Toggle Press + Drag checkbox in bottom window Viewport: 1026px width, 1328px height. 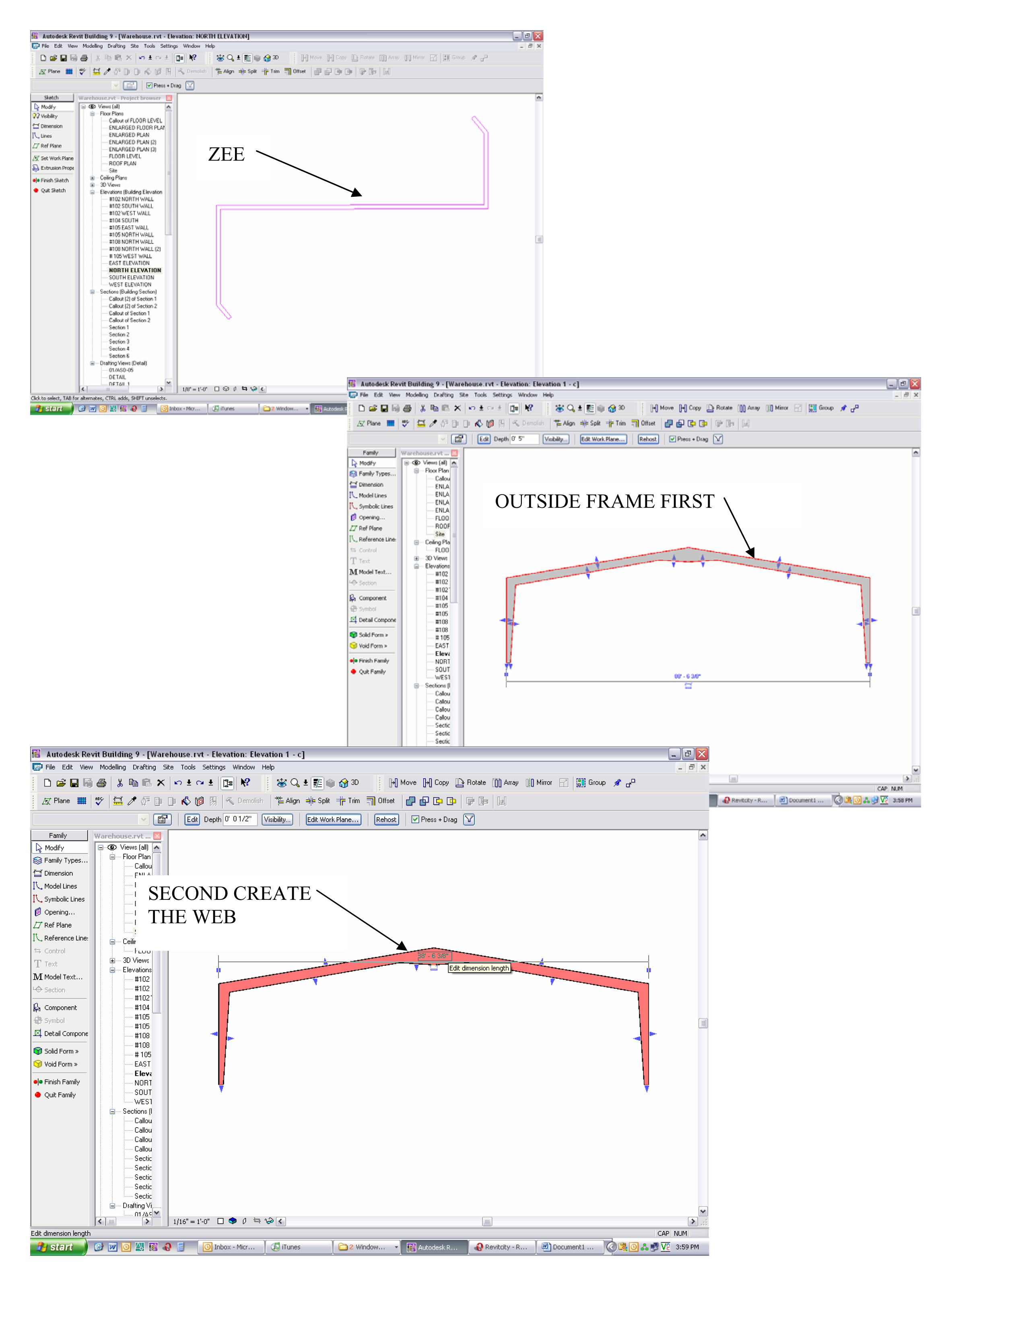click(x=415, y=819)
